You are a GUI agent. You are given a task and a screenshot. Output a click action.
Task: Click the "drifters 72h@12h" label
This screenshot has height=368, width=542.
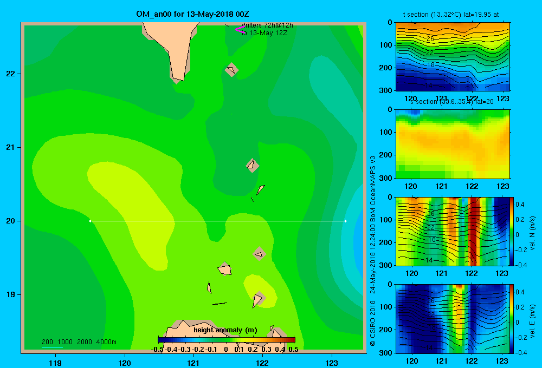pos(267,25)
